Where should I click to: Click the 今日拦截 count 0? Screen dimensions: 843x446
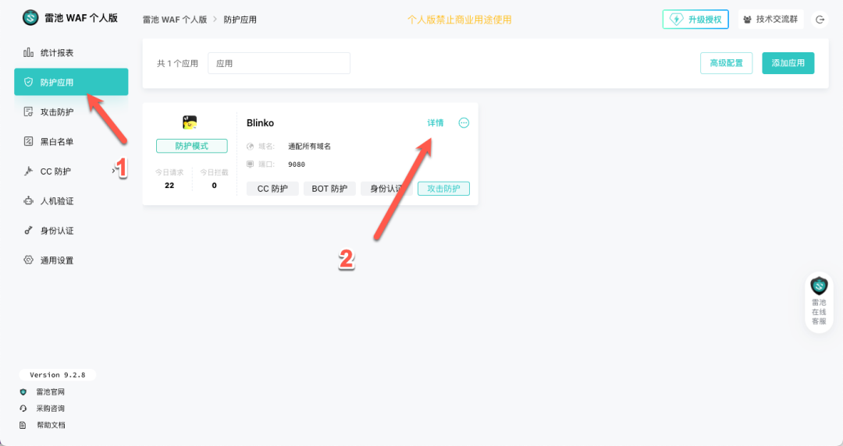point(214,186)
